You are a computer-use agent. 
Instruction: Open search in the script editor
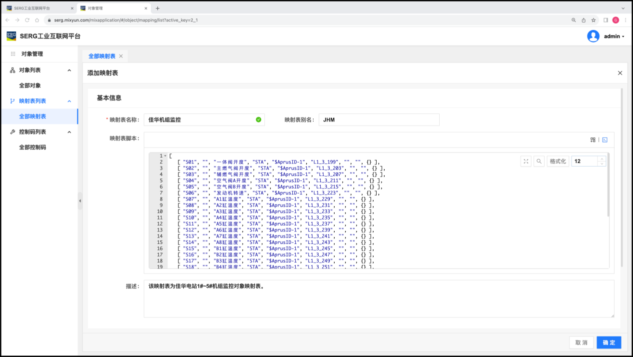(539, 161)
